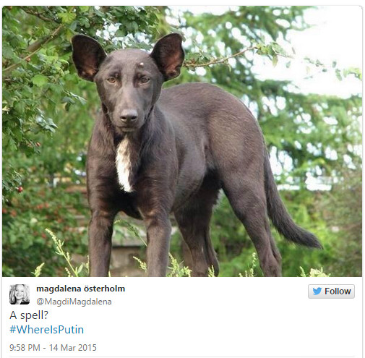Open the embedded dog photo
This screenshot has width=365, height=358.
182,141
